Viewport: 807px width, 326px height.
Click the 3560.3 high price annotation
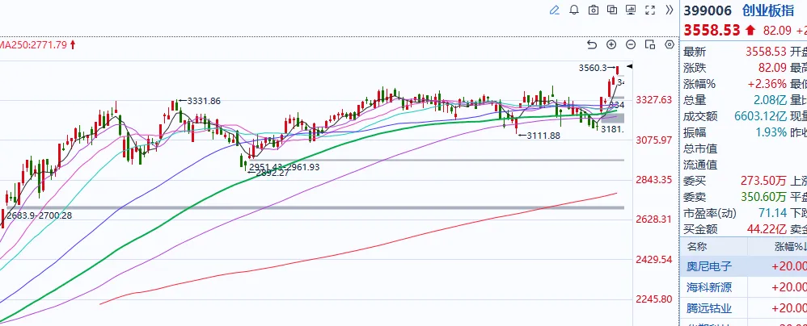click(593, 67)
